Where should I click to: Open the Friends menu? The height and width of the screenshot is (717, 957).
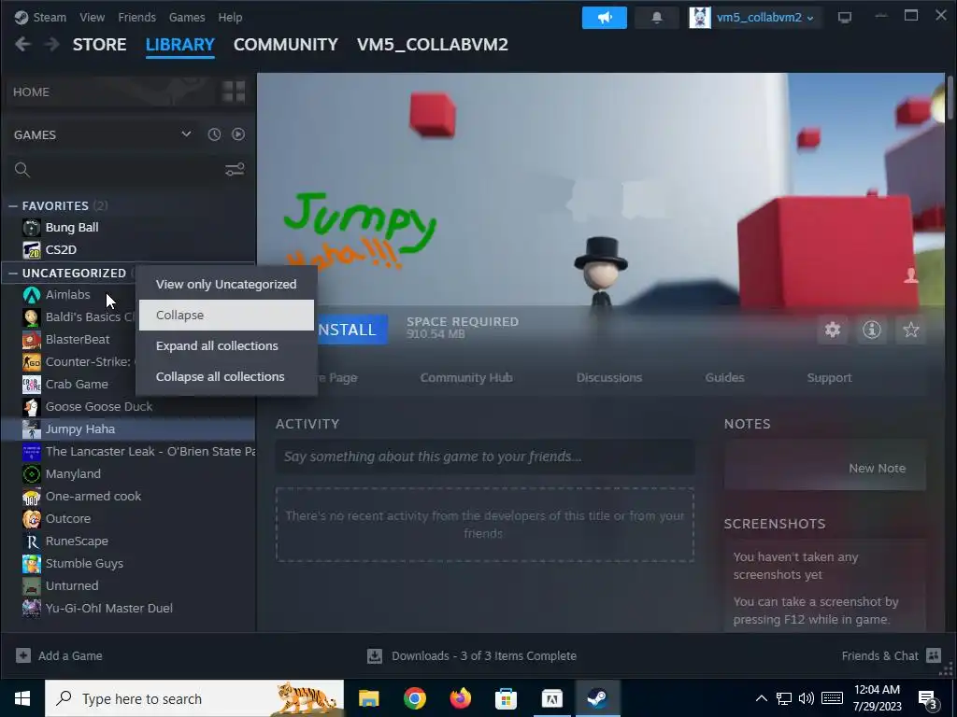click(136, 17)
